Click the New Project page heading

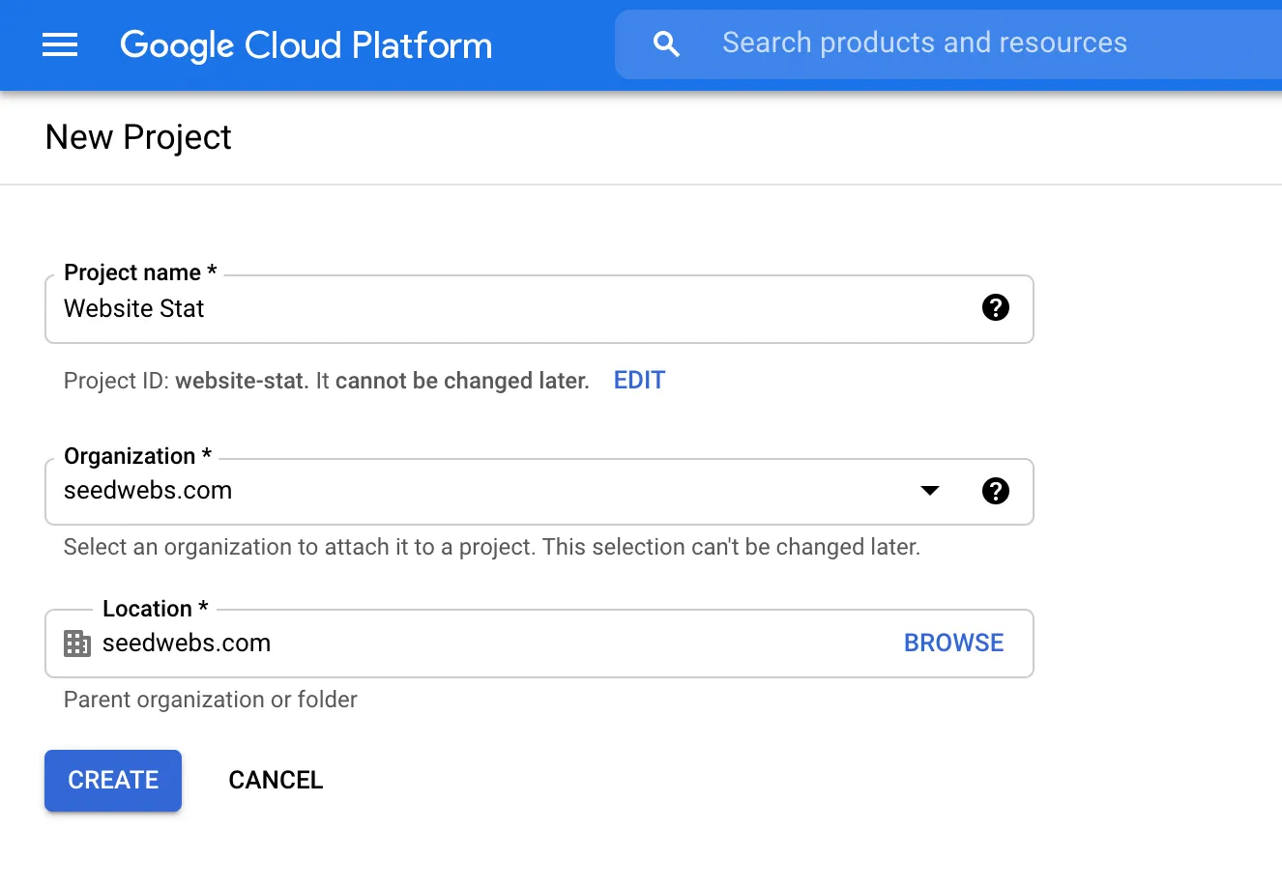pos(137,137)
